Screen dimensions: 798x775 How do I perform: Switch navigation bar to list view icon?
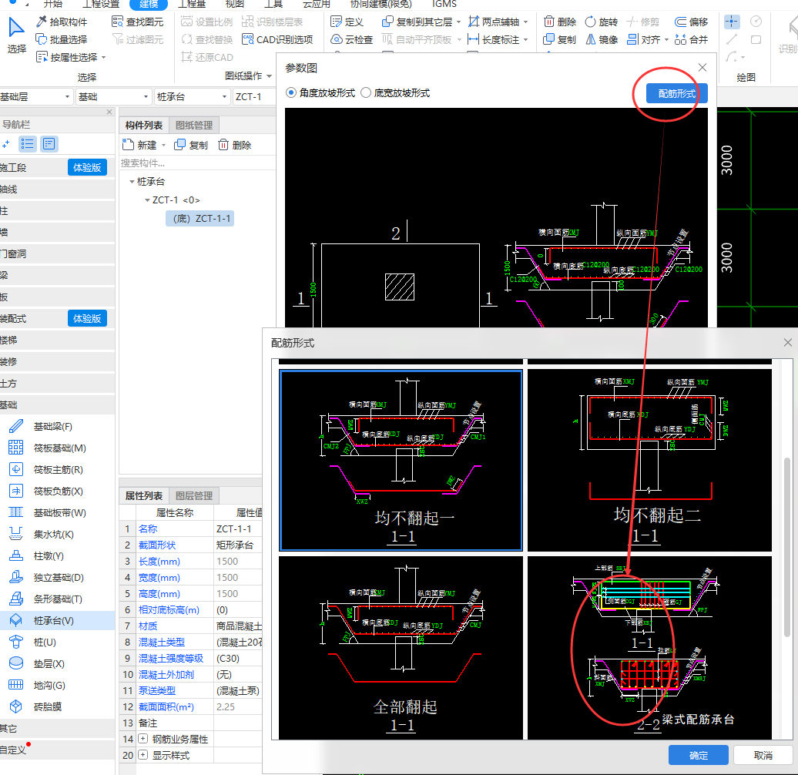coord(28,145)
